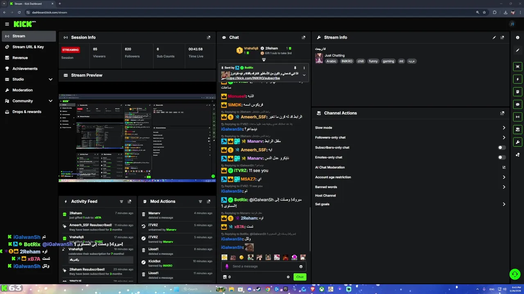Click the channel points shop icon

tap(225, 277)
